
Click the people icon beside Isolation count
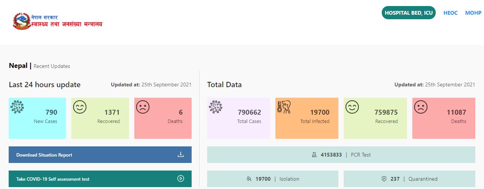(249, 179)
